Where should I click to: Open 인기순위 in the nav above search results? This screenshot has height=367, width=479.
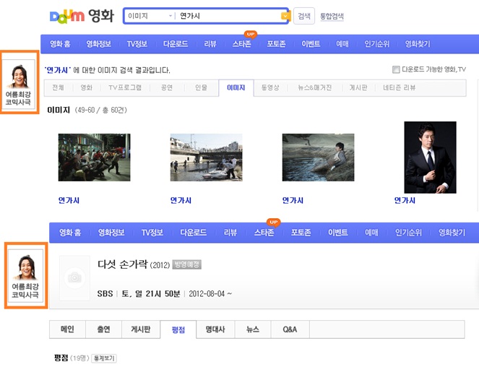(x=377, y=44)
